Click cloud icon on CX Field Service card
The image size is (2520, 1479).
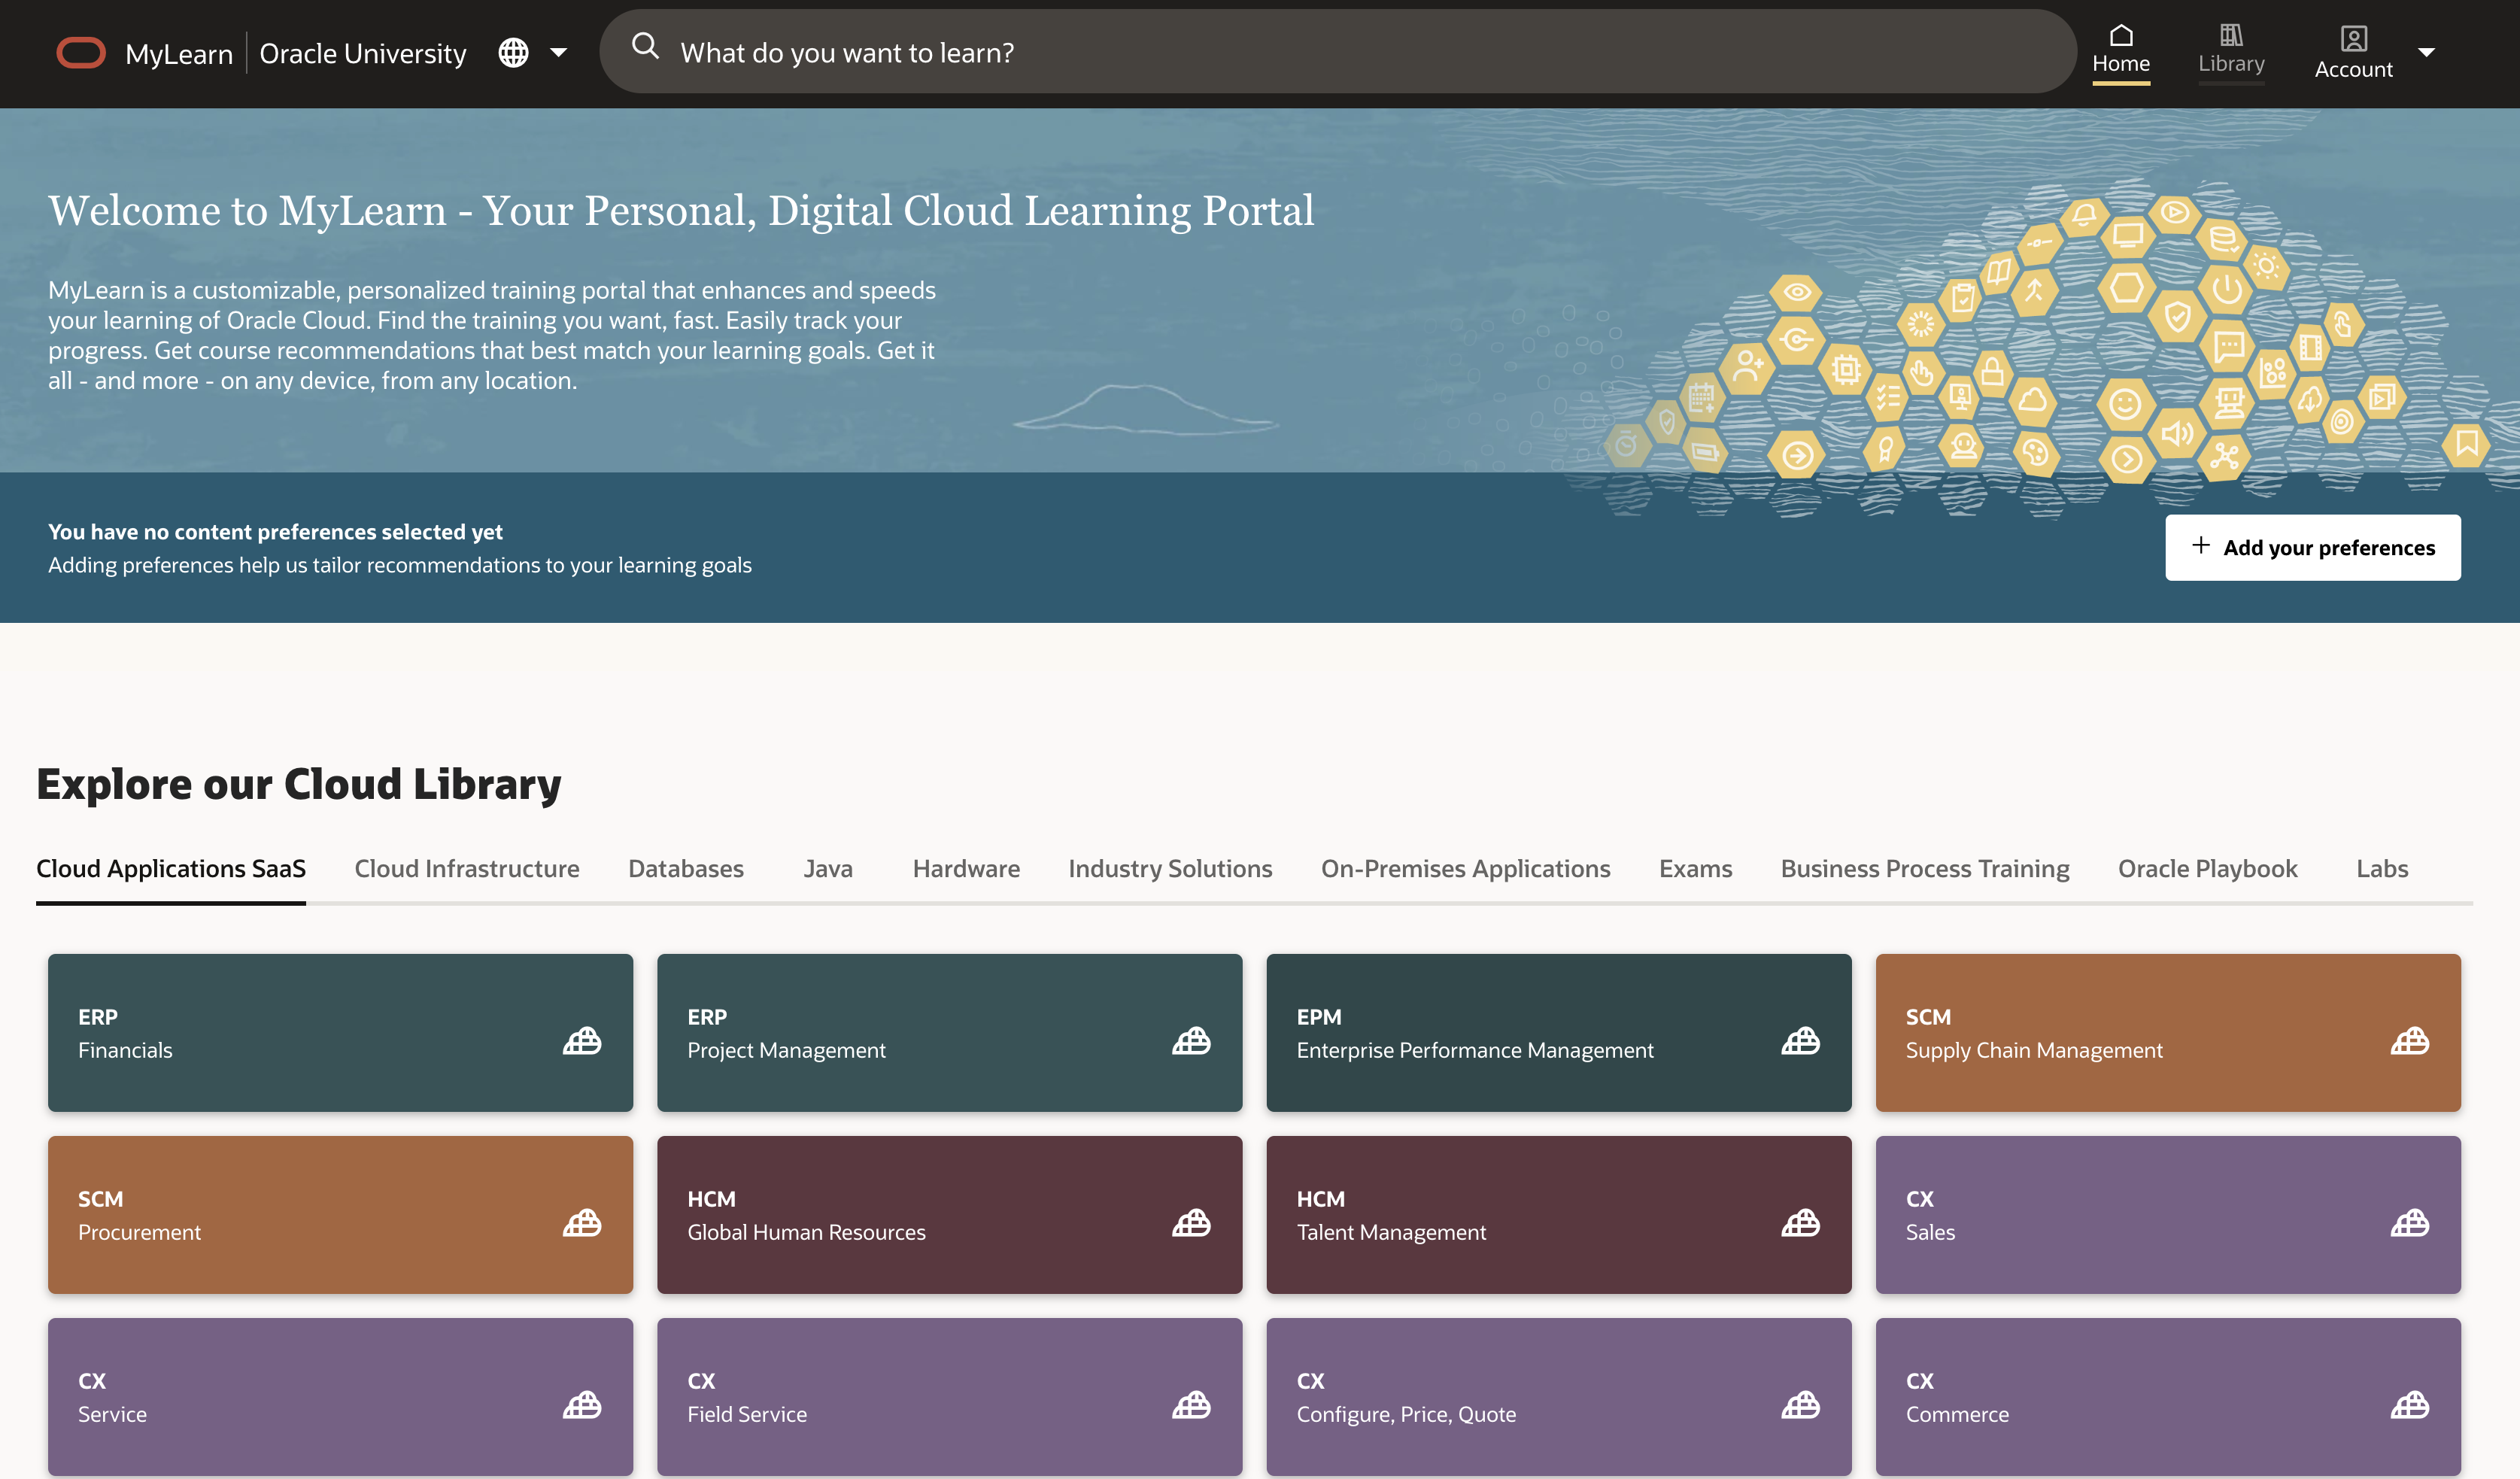click(1191, 1404)
